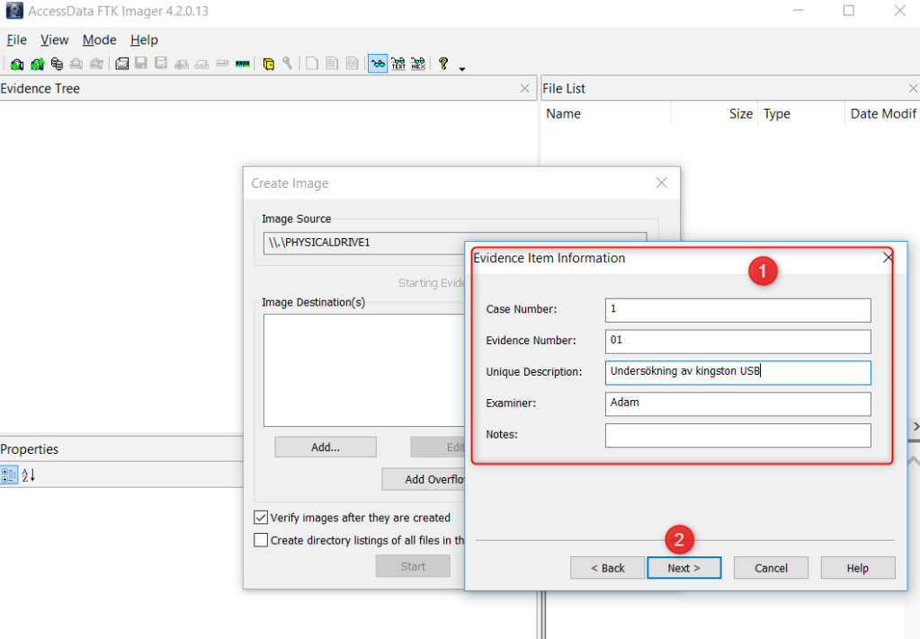920x639 pixels.
Task: Switch viewer to Text mode icon
Action: 398,64
